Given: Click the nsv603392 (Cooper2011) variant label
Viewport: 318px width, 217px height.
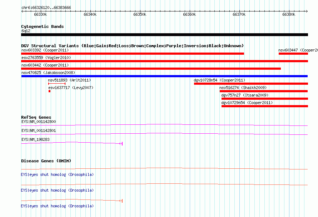Looking at the screenshot, I should point(45,50).
